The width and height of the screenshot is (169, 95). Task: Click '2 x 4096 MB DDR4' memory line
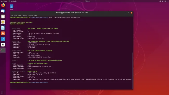click(x=45, y=60)
